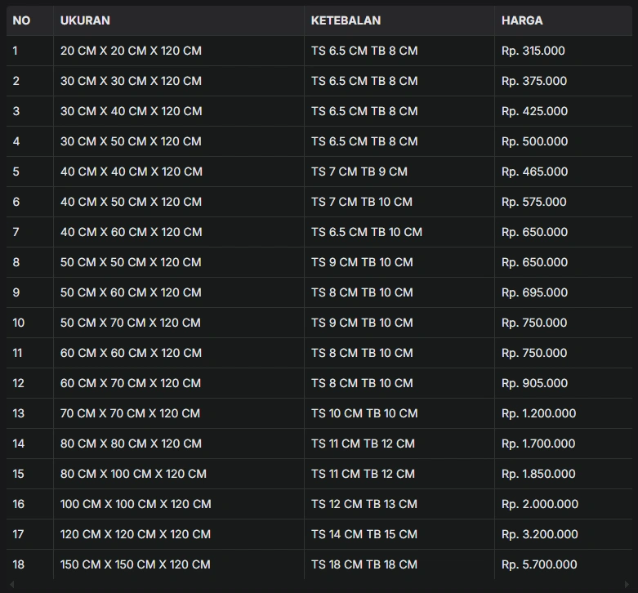The image size is (638, 593).
Task: Click the horizontal scrollbar track under the table
Action: coord(319,585)
